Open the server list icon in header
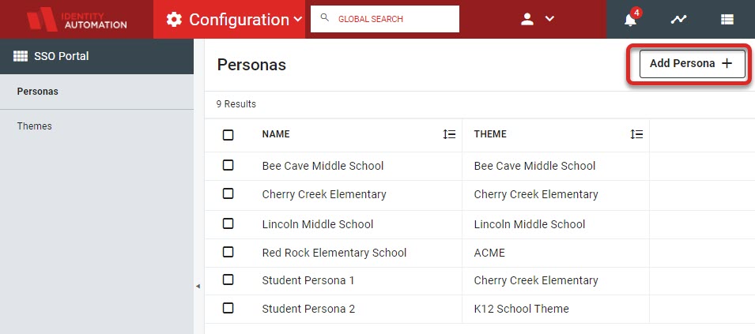755x334 pixels. tap(727, 19)
